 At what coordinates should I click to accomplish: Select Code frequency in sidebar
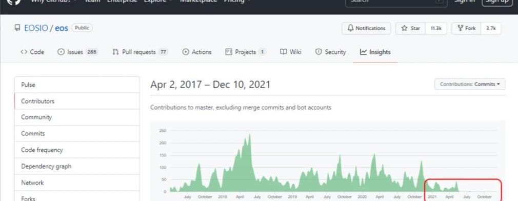pos(77,150)
